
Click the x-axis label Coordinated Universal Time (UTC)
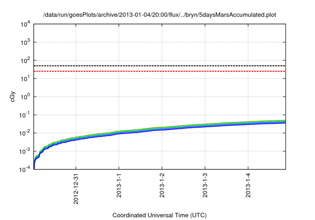click(159, 215)
